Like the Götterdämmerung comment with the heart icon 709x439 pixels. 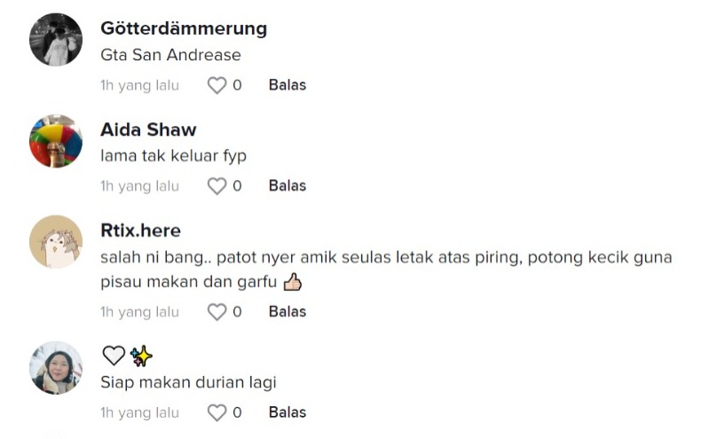[x=217, y=85]
